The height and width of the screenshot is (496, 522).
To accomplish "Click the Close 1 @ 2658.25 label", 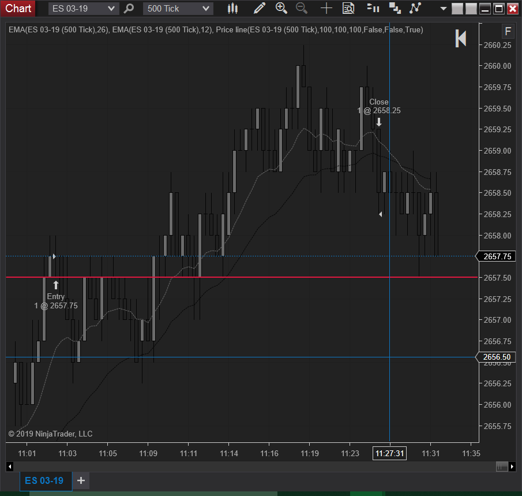I will [x=379, y=106].
